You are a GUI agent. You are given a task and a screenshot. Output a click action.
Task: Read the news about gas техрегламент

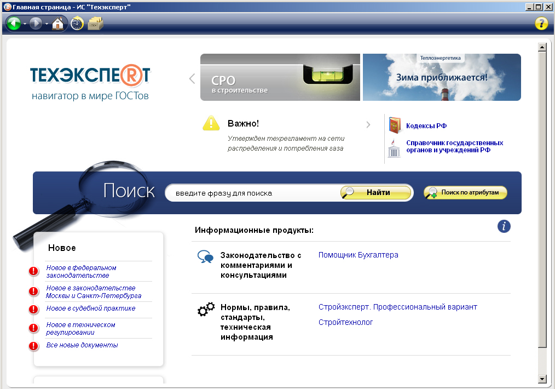pos(286,144)
